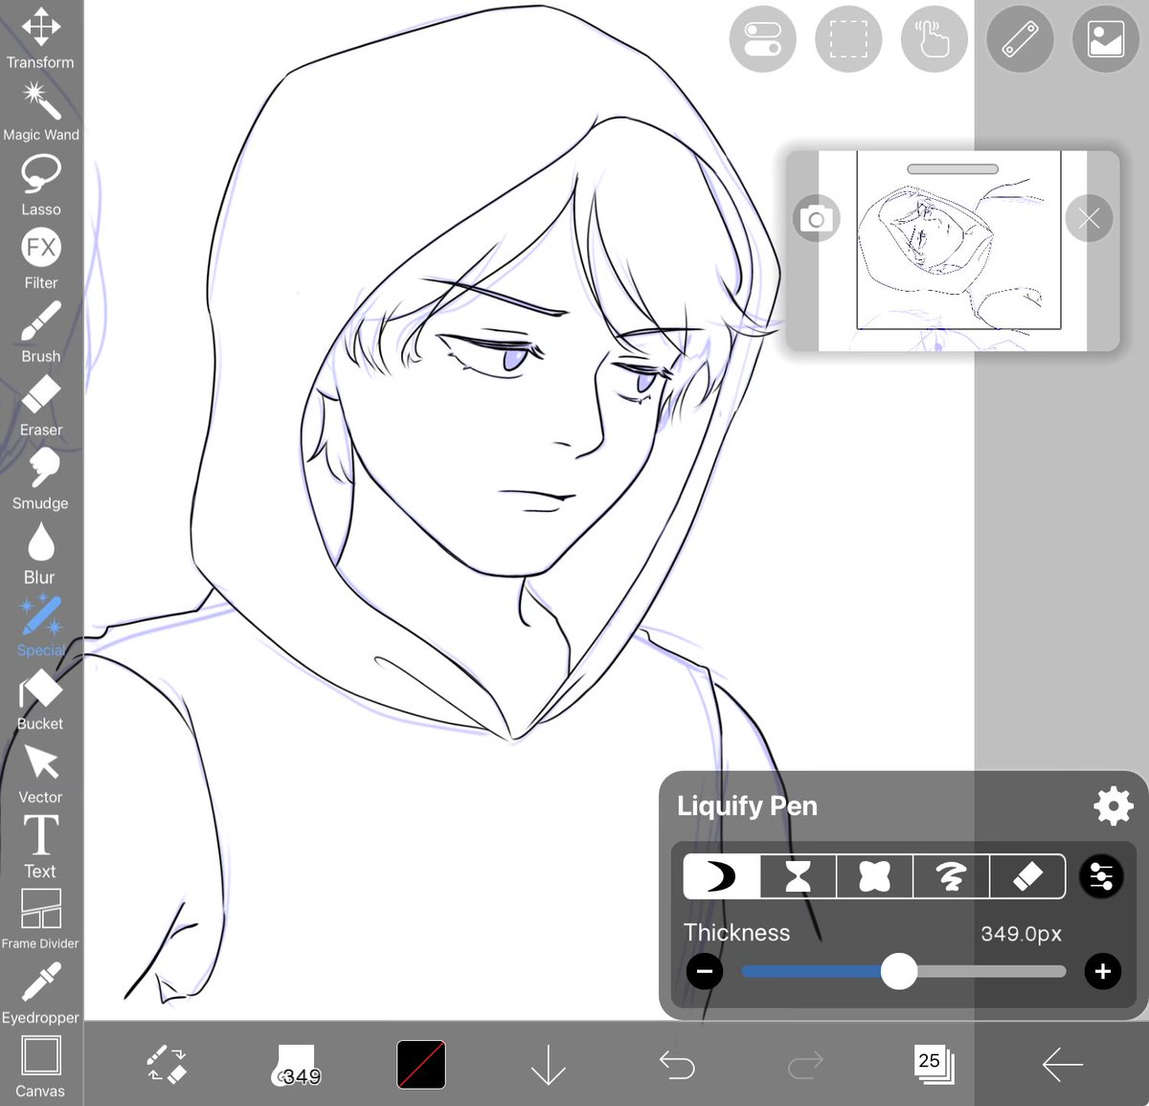Open the FX Filter tool
This screenshot has width=1149, height=1106.
point(40,258)
